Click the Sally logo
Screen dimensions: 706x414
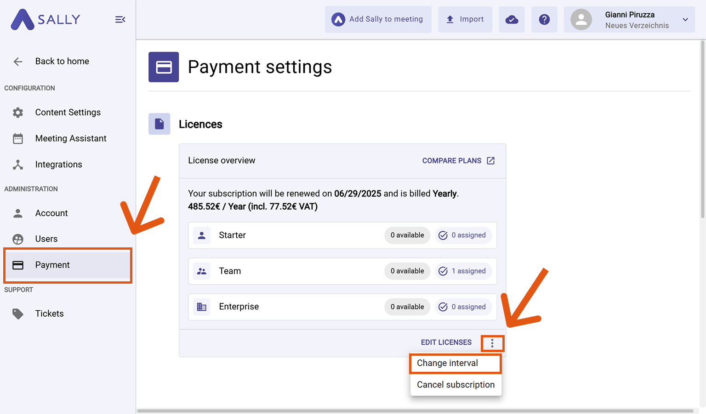(46, 20)
